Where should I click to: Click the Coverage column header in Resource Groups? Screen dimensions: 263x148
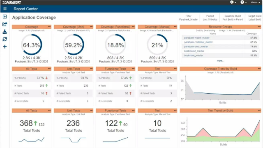(251, 34)
